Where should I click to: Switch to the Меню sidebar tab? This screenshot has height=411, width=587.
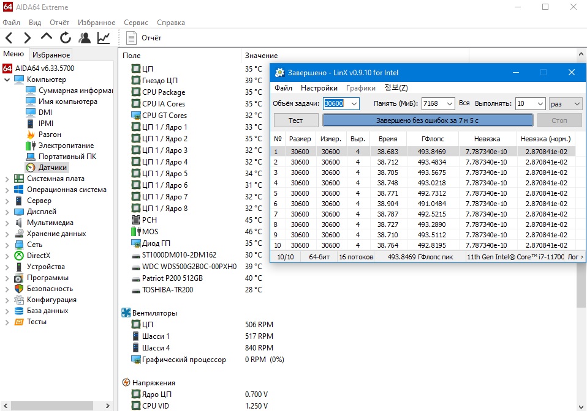click(13, 54)
